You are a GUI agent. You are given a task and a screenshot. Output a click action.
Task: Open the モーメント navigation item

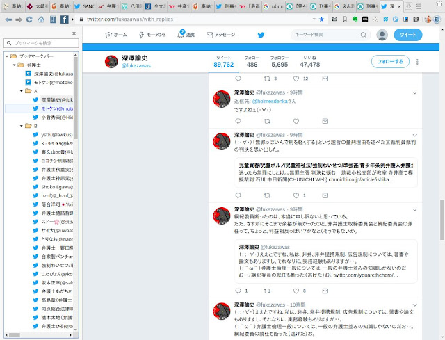(152, 35)
